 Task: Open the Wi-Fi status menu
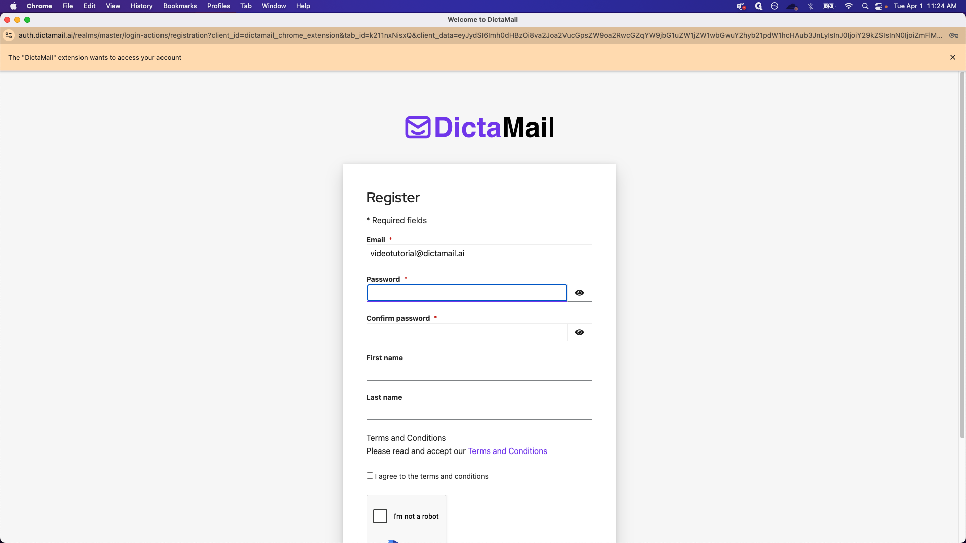click(849, 6)
